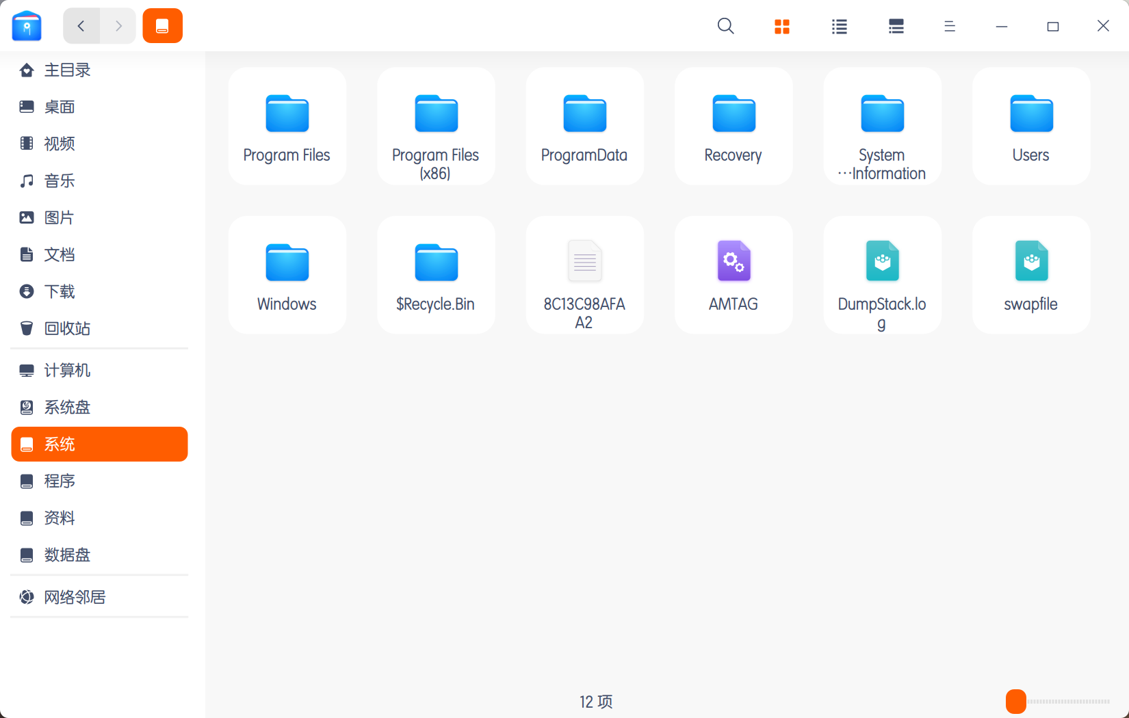Select the DumpStack.log file

[x=882, y=275]
